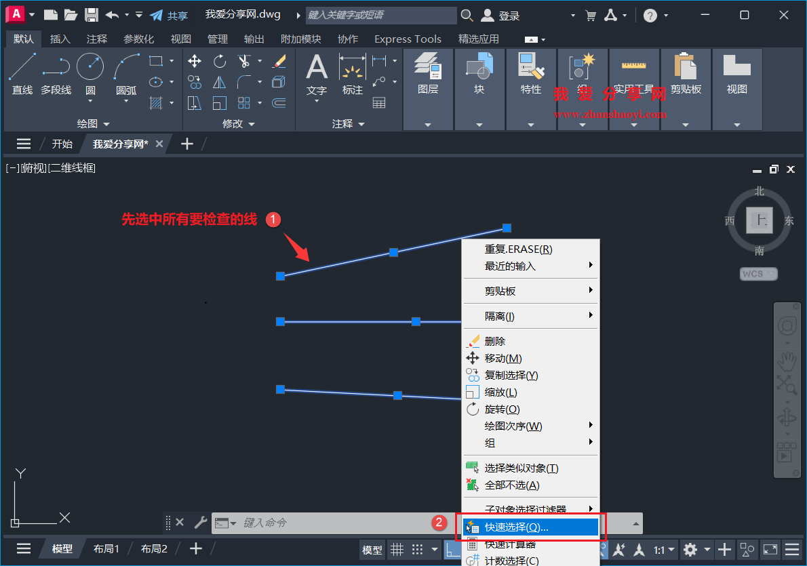Select the Circle (圆) tool
The image size is (807, 566).
[90, 74]
